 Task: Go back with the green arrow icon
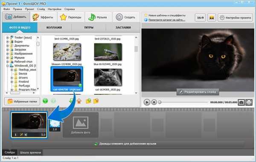[45, 101]
